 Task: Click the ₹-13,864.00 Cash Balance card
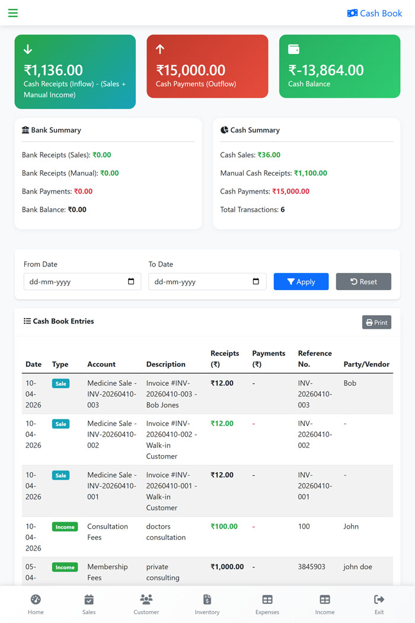[x=340, y=66]
